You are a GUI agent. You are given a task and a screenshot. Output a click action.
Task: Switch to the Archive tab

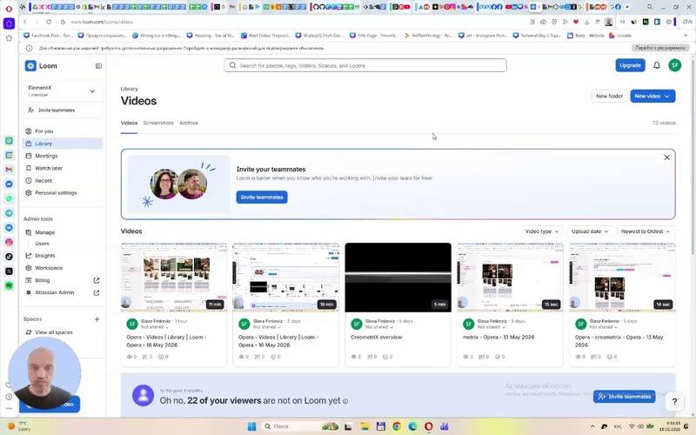point(189,123)
